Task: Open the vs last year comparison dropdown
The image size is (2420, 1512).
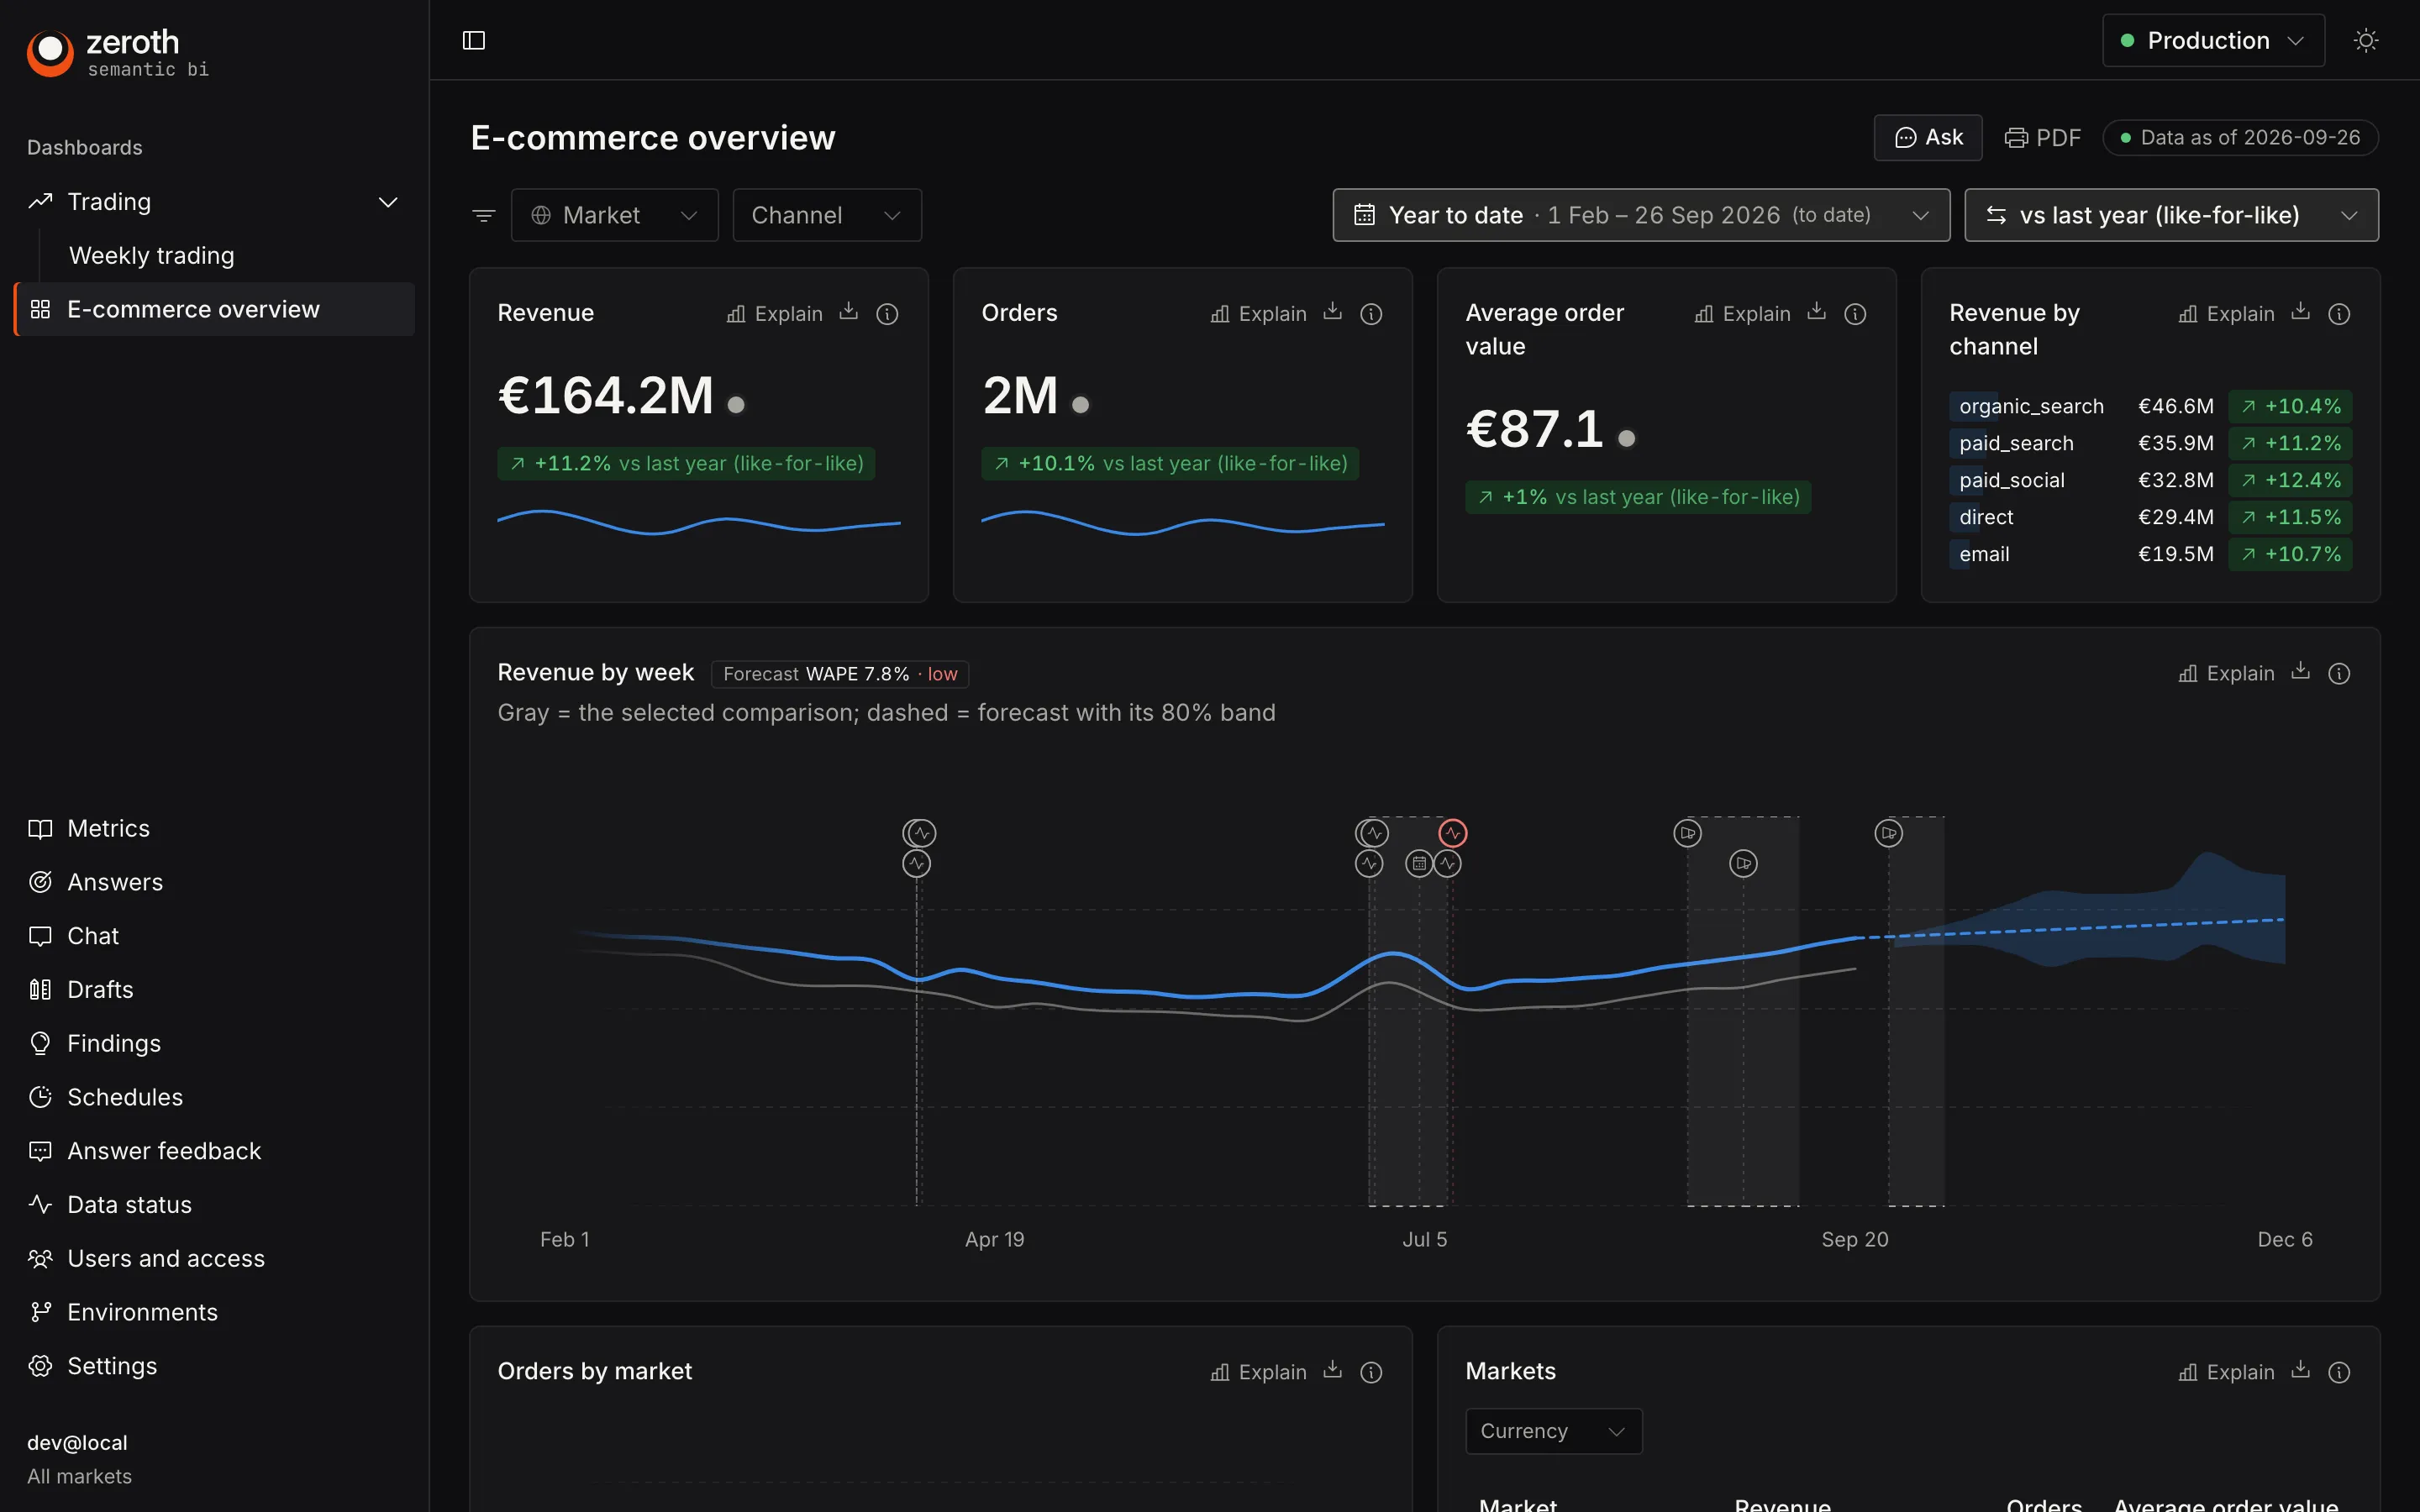Action: pyautogui.click(x=2171, y=215)
